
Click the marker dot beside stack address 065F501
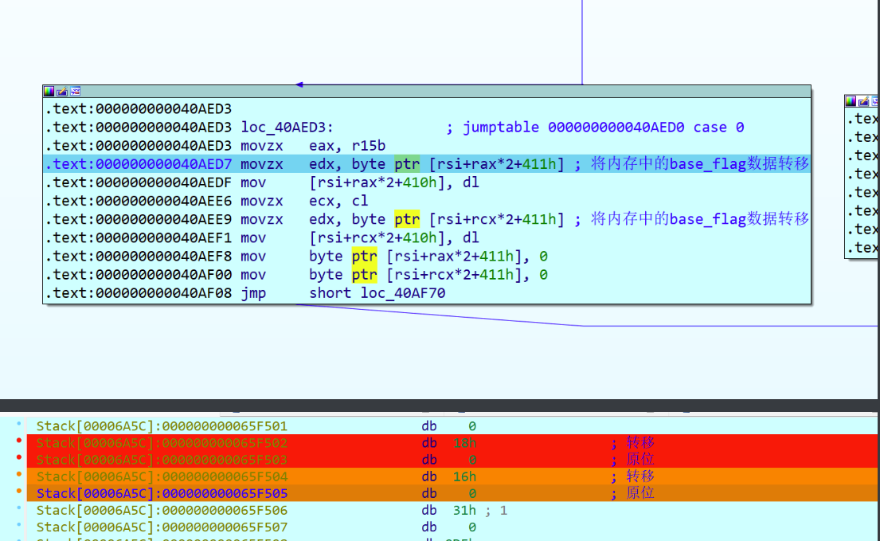point(19,425)
